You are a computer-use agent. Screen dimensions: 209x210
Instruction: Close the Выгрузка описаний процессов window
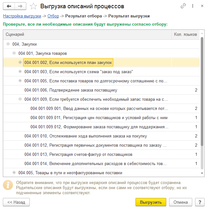coord(202,6)
